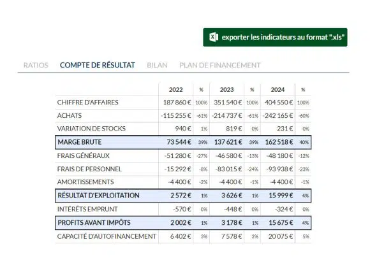Screen dimensions: 370x272
Task: Select the PROFITS AVANT IMPÔTS row label
Action: click(94, 223)
